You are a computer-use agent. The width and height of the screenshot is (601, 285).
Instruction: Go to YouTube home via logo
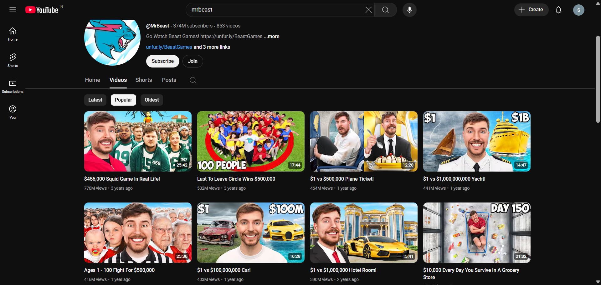pos(42,10)
